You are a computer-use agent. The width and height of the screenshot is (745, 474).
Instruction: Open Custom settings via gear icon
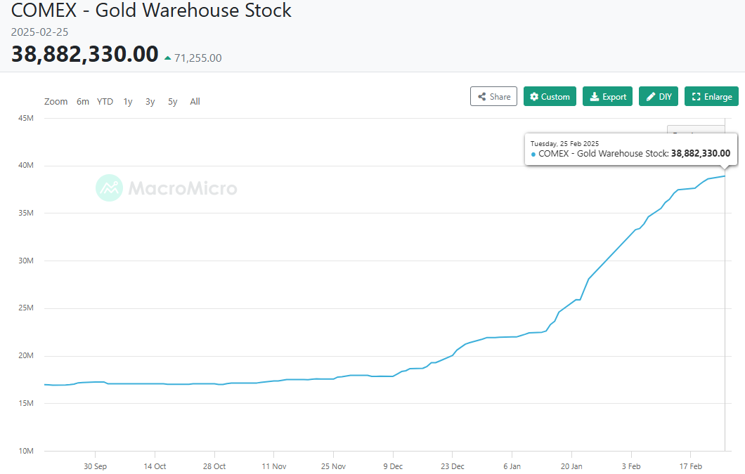coord(534,97)
